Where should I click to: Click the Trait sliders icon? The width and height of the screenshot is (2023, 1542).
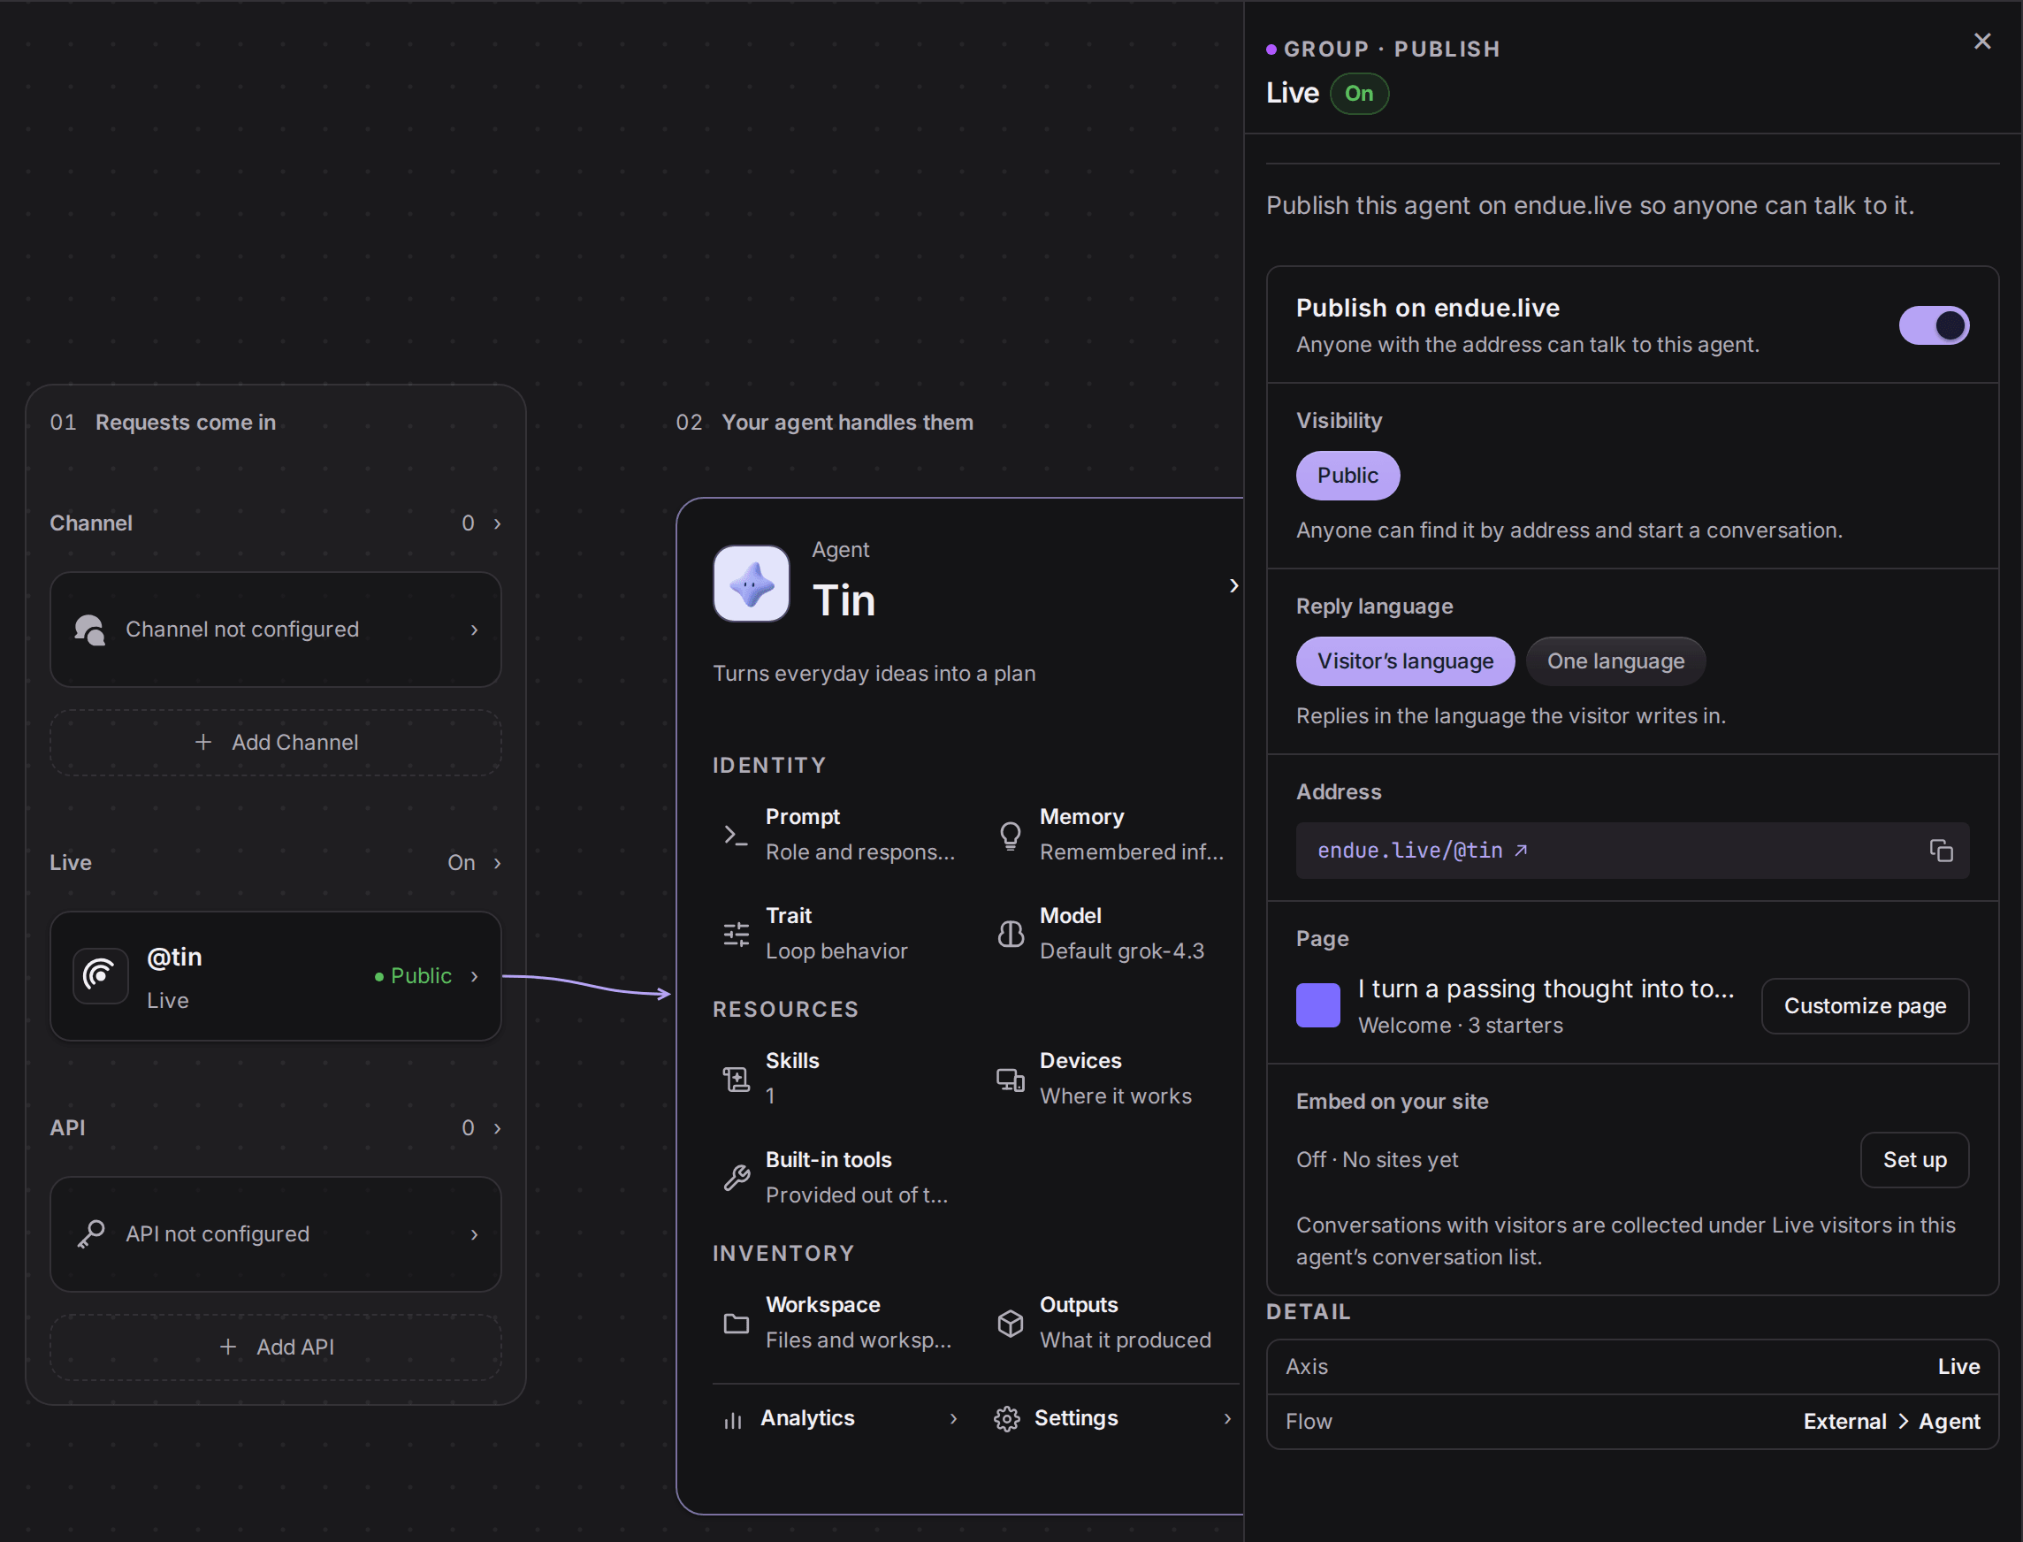tap(737, 934)
